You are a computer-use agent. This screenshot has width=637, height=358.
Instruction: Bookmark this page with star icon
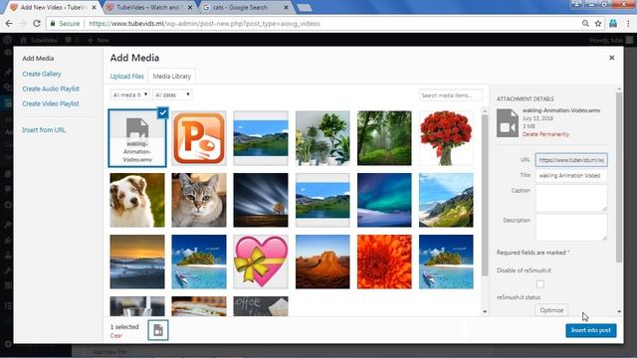tap(598, 24)
